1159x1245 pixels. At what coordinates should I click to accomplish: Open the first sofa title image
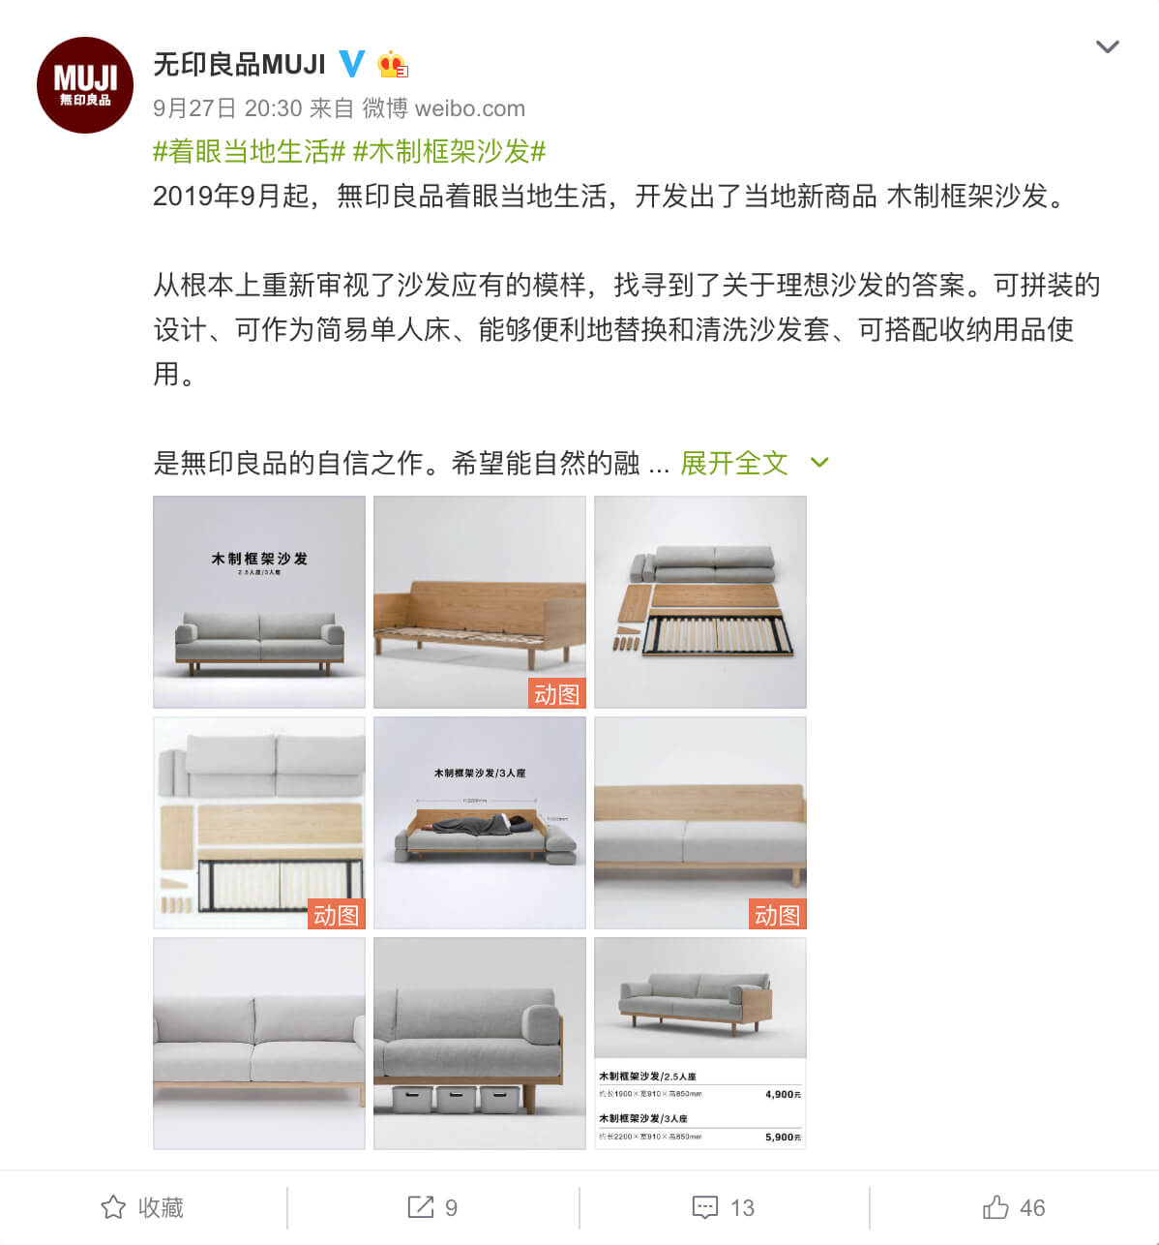(259, 602)
